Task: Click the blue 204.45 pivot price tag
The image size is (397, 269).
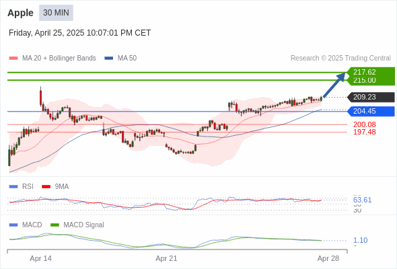Action: tap(371, 112)
